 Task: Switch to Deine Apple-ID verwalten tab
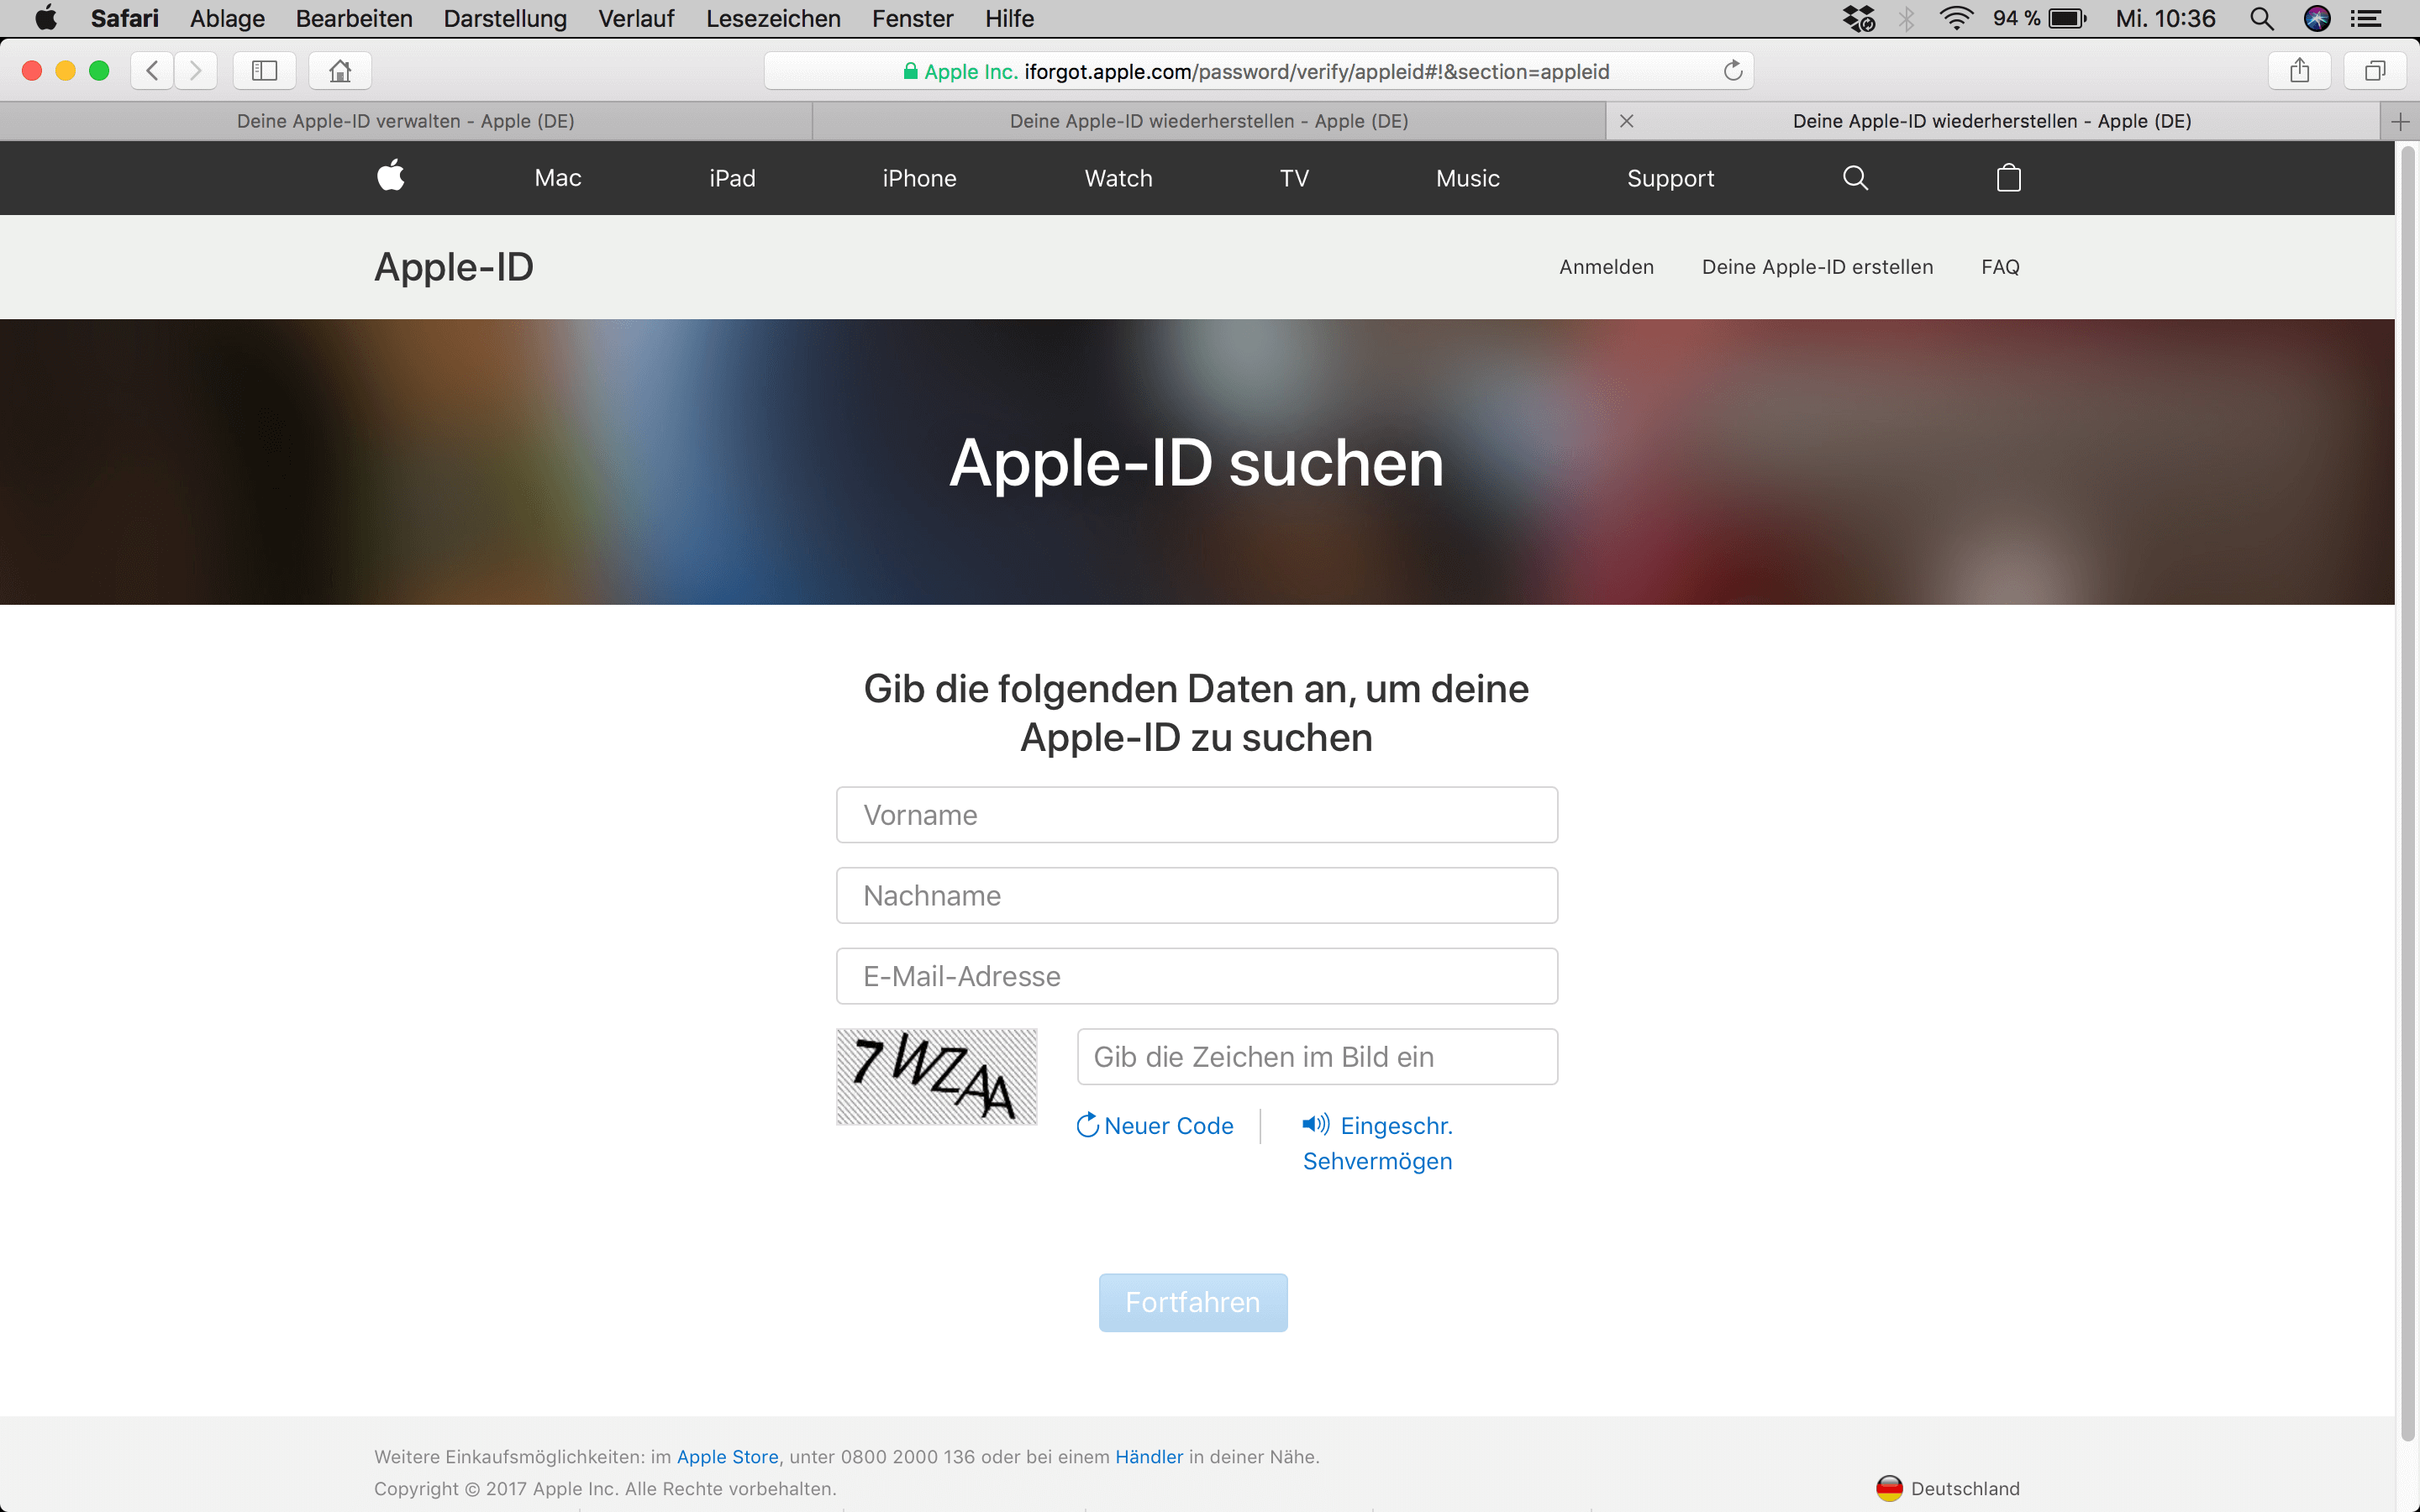pyautogui.click(x=405, y=121)
